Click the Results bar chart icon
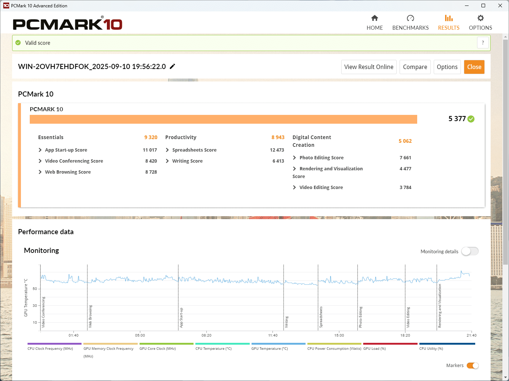This screenshot has height=381, width=509. point(448,18)
